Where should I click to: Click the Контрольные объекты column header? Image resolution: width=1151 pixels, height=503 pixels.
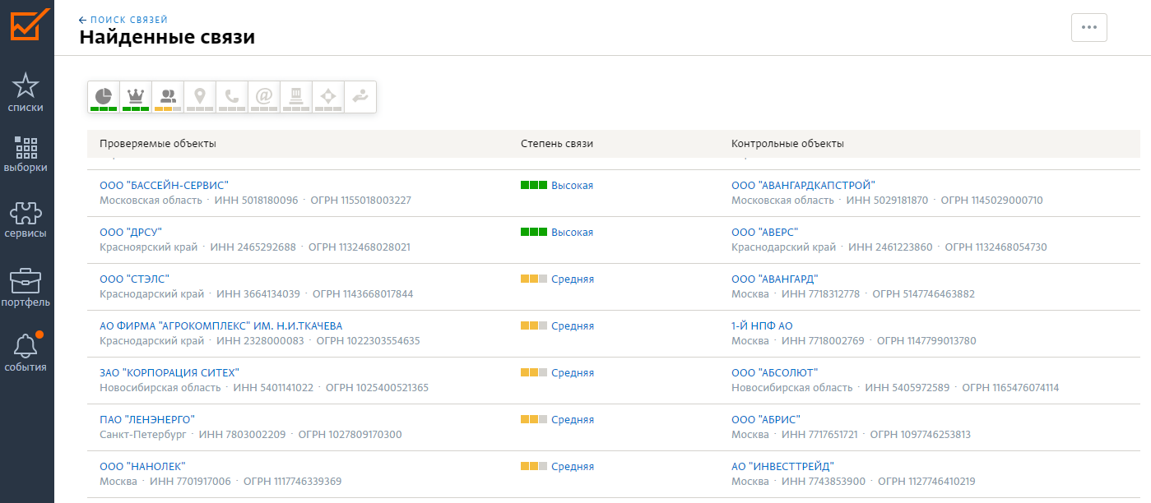(787, 144)
